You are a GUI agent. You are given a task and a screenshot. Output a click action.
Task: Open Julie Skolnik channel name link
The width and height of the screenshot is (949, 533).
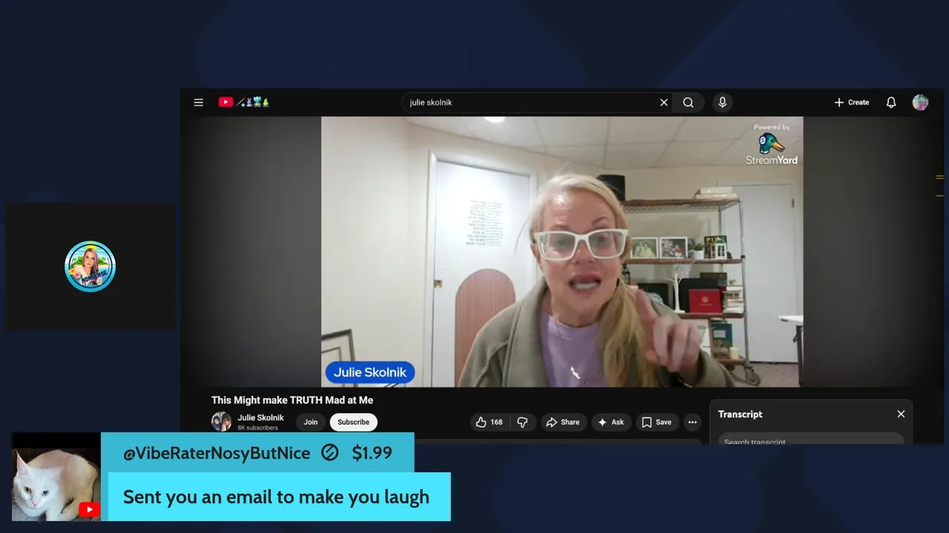point(260,418)
